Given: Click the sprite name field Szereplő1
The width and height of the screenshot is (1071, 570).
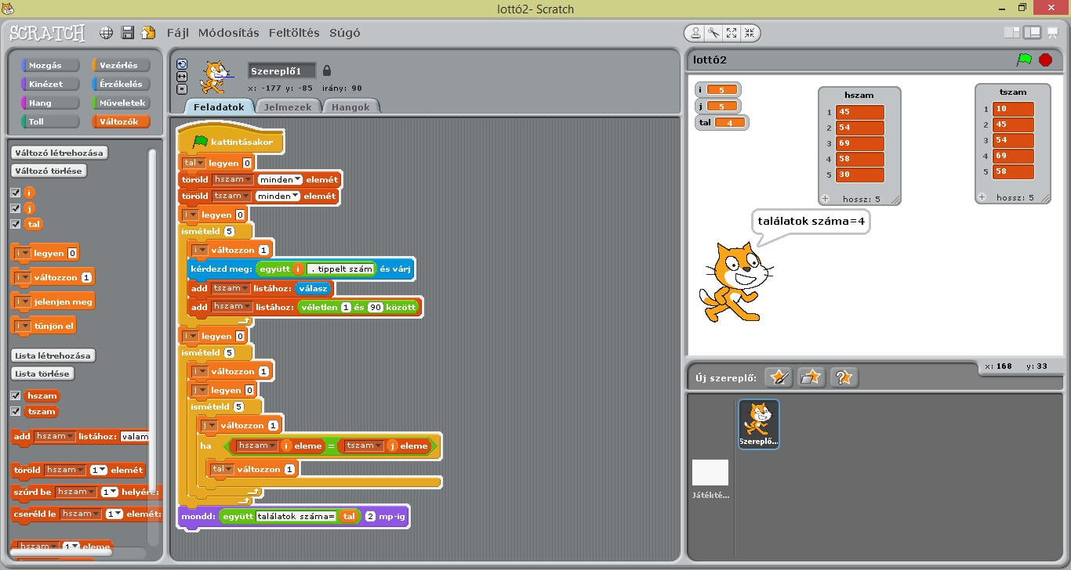Looking at the screenshot, I should coord(281,71).
